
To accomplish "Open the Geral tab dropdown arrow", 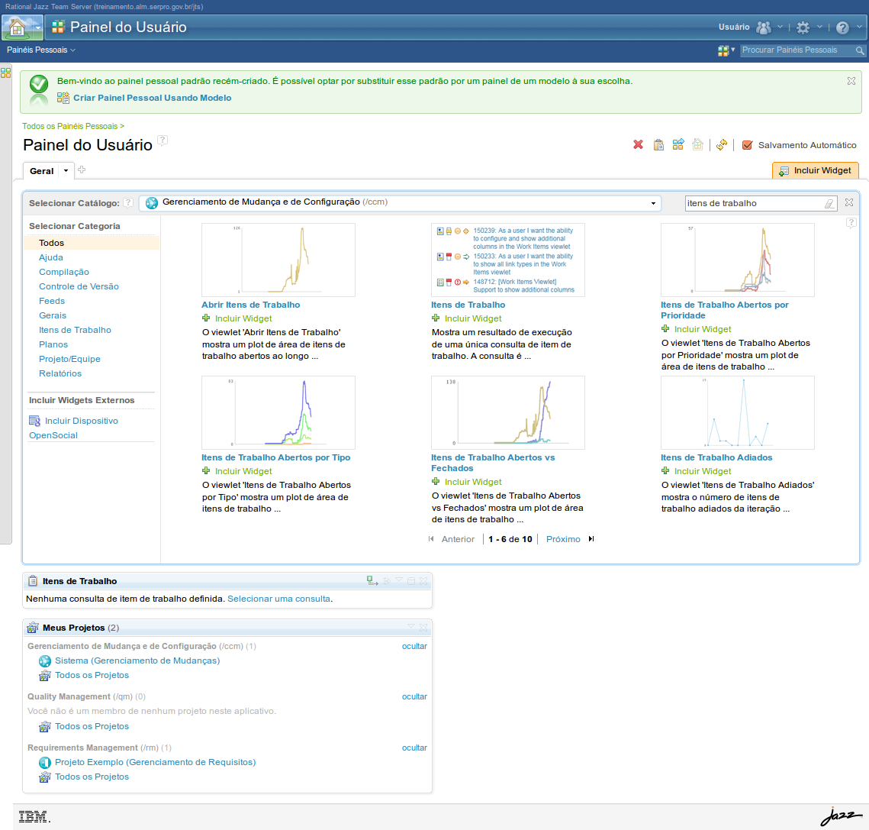I will point(66,171).
